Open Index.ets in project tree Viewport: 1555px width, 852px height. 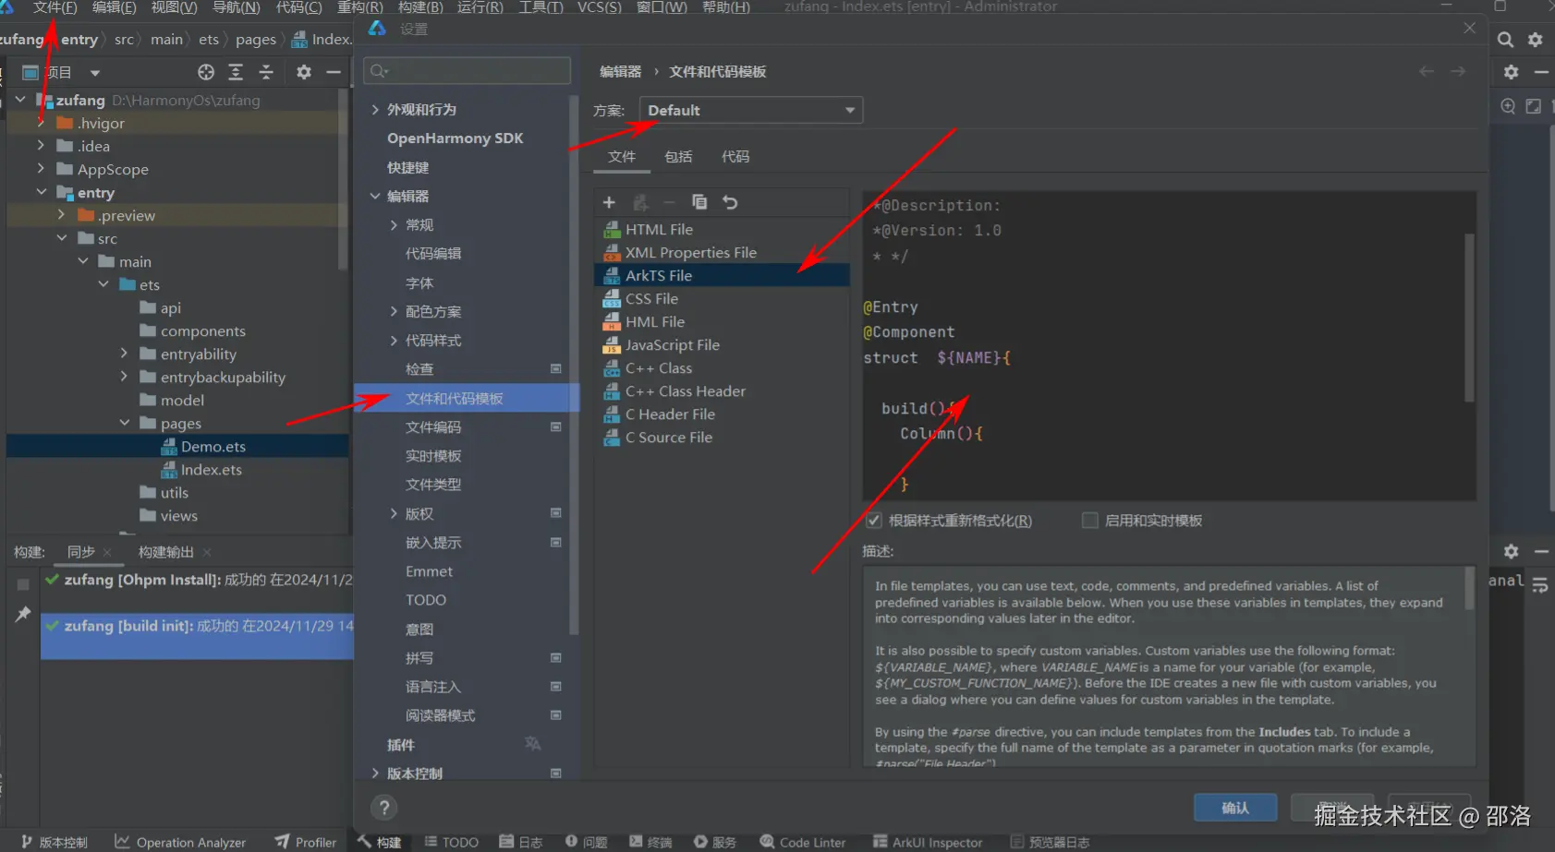212,469
